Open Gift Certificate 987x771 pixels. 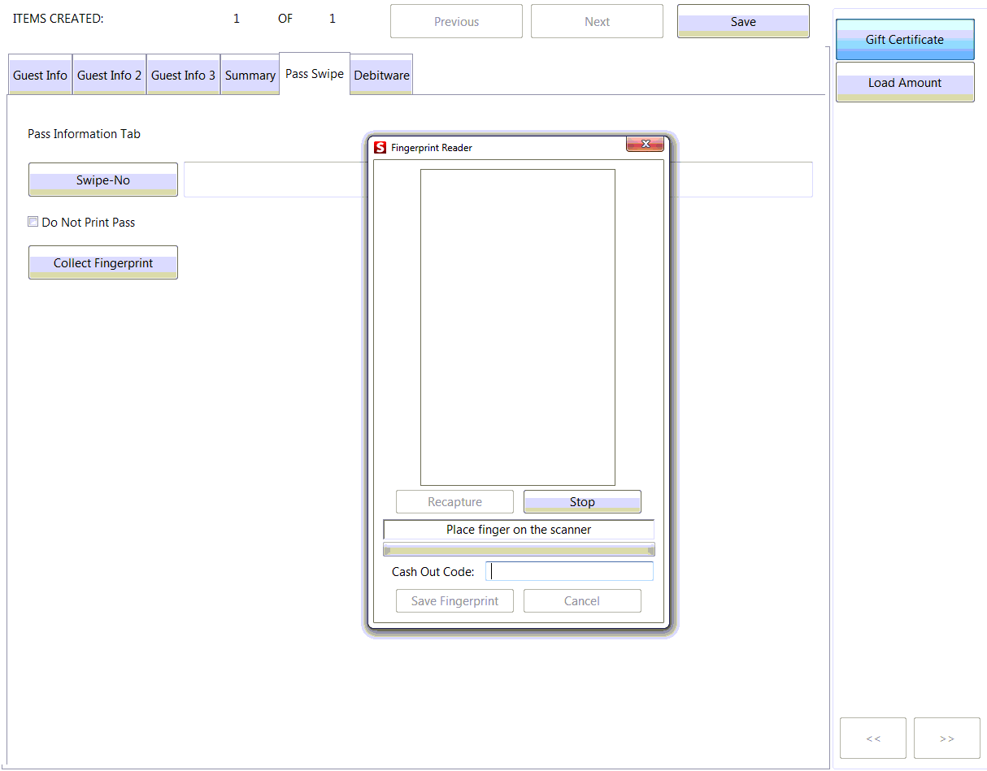click(x=904, y=39)
